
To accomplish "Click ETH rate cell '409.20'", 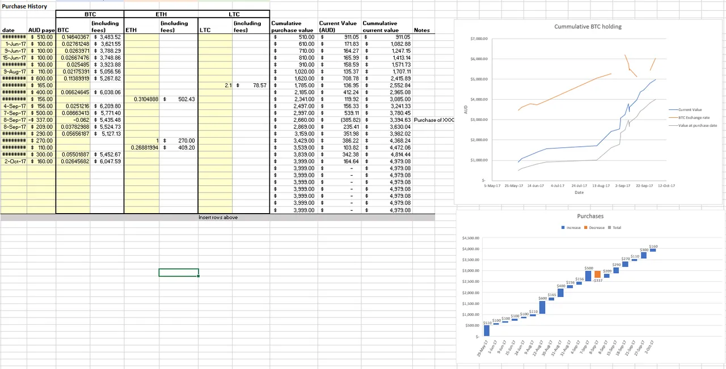I will [x=179, y=147].
